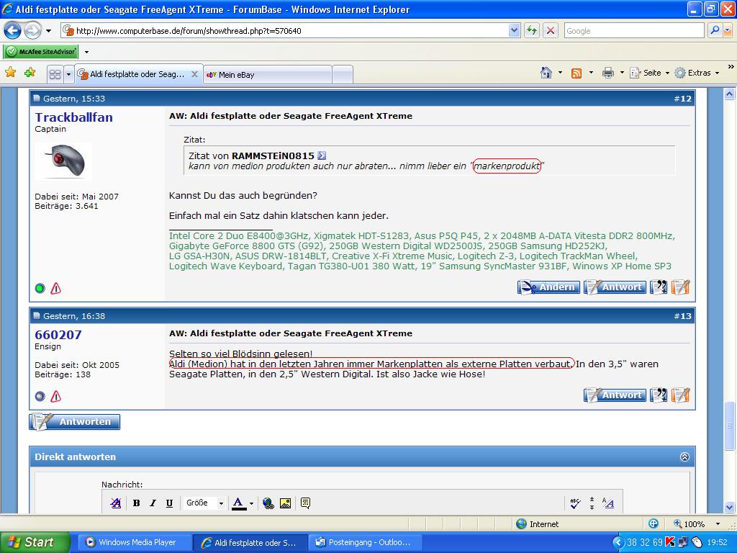Open permalink #13
This screenshot has width=737, height=553.
[x=682, y=316]
